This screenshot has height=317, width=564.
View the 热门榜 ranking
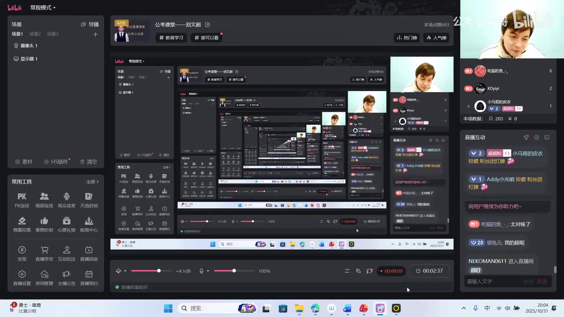tap(407, 38)
